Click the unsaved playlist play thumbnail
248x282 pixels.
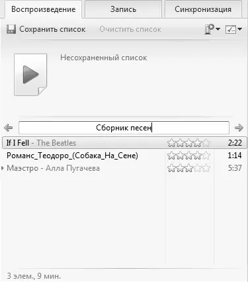click(x=30, y=75)
